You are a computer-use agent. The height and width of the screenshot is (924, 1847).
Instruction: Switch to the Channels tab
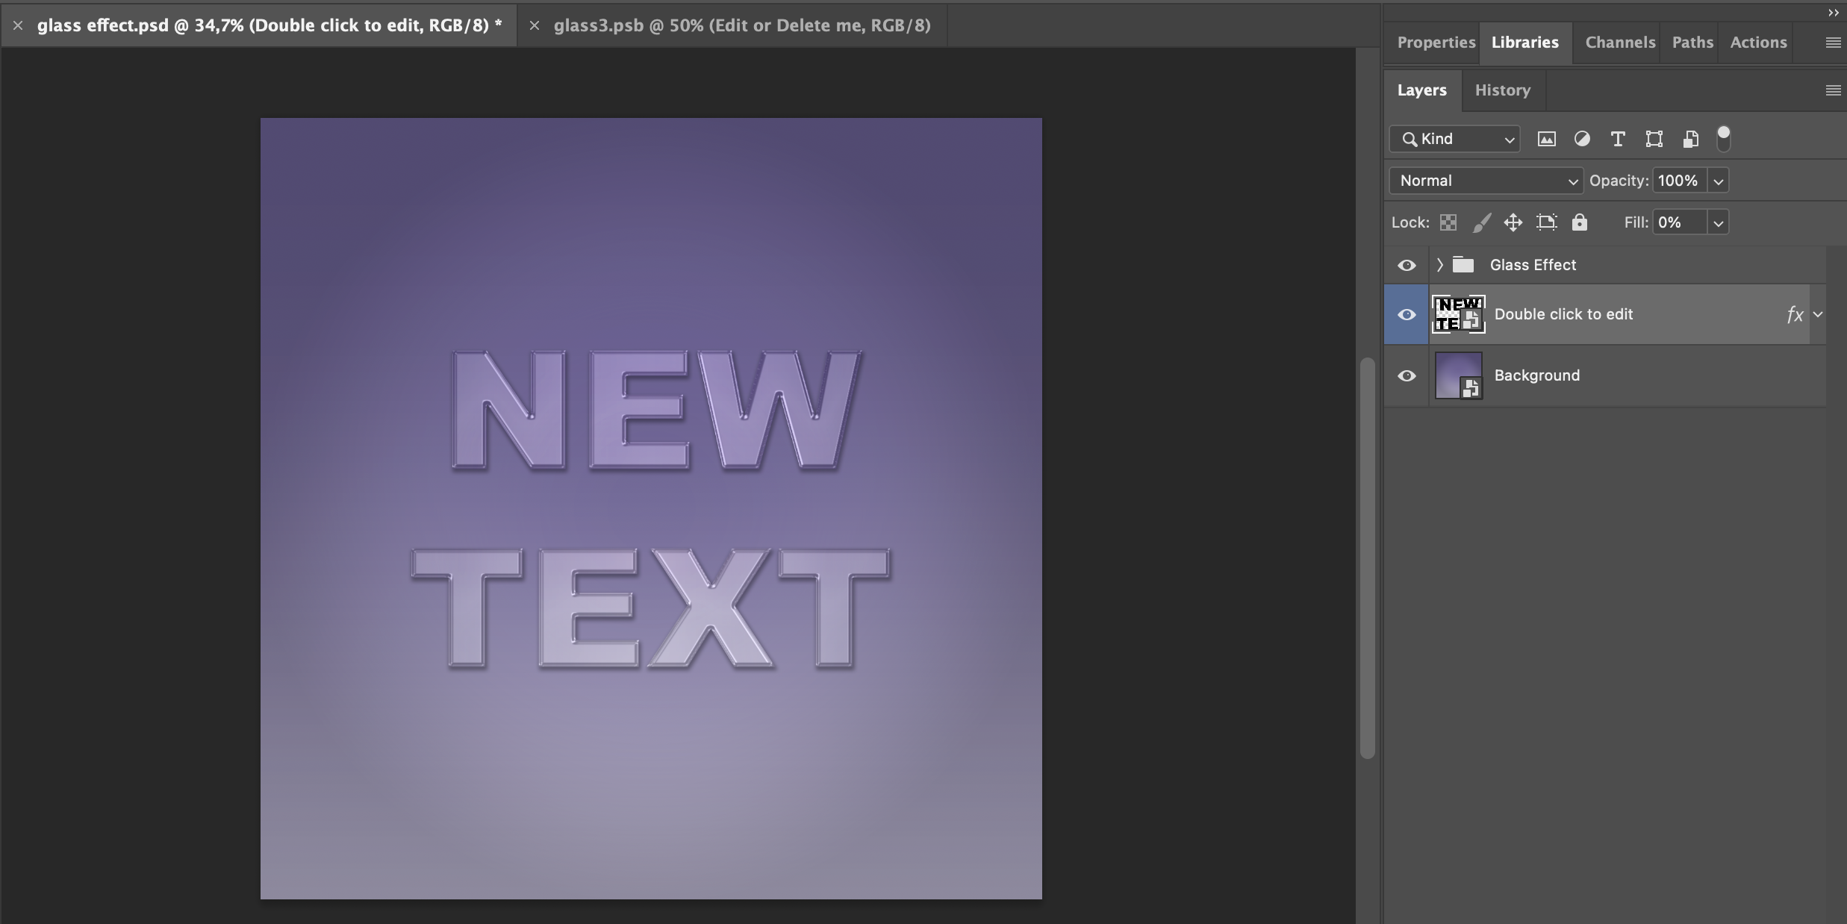1619,43
